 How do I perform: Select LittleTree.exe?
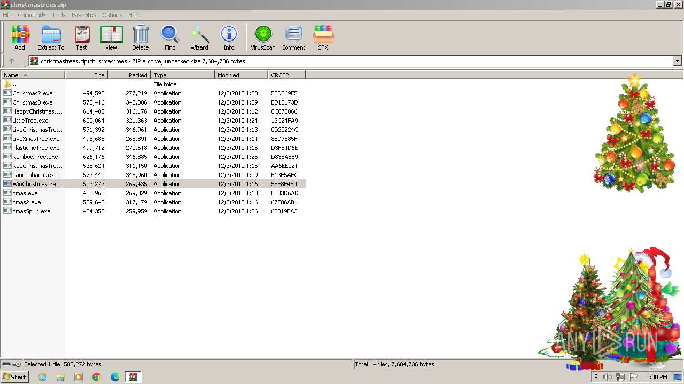coord(30,121)
